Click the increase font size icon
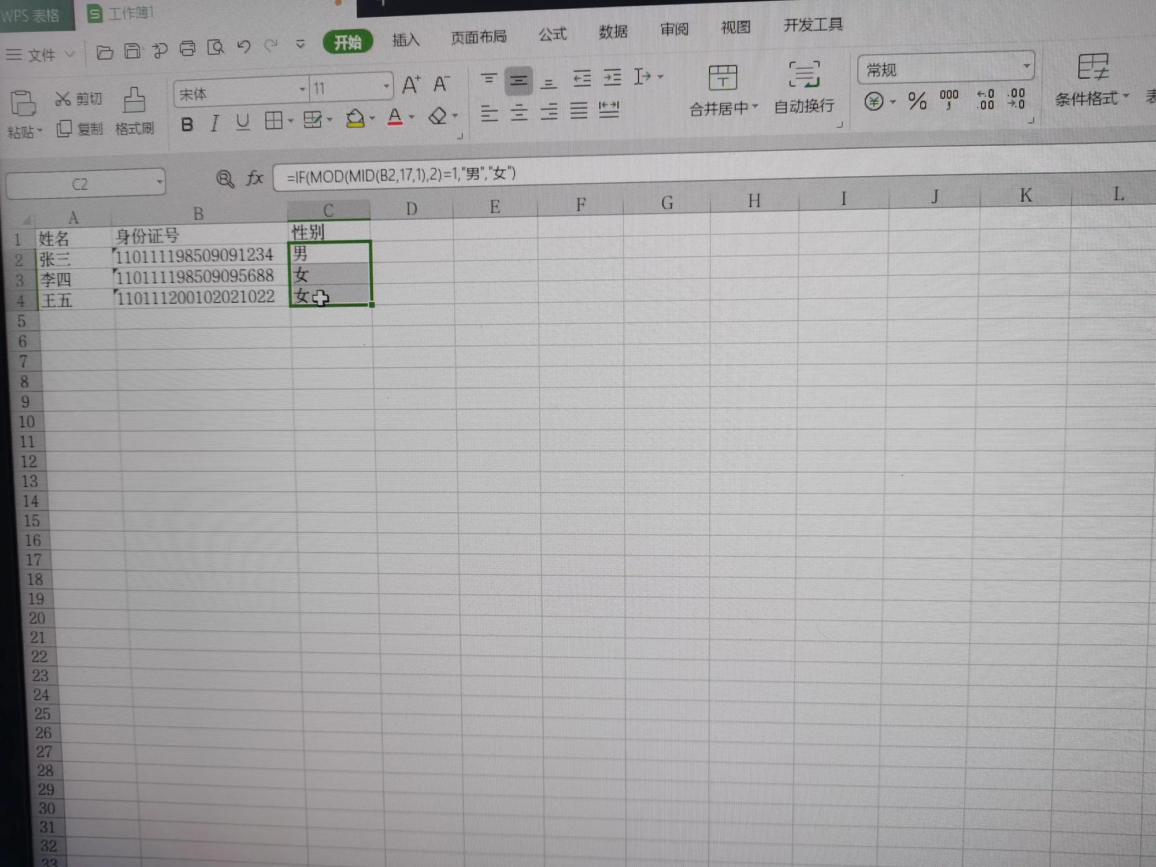The image size is (1156, 867). [411, 85]
